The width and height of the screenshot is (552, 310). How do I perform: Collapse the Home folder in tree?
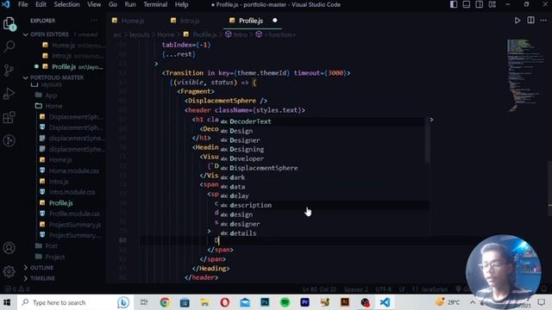53,106
